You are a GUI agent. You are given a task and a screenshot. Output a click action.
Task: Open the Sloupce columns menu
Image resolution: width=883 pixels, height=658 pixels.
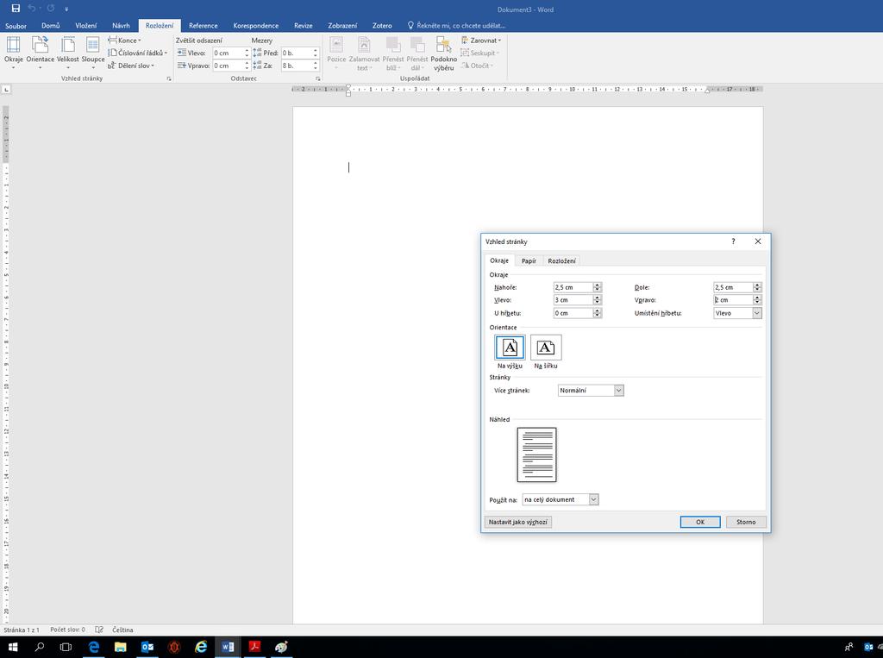(x=93, y=53)
